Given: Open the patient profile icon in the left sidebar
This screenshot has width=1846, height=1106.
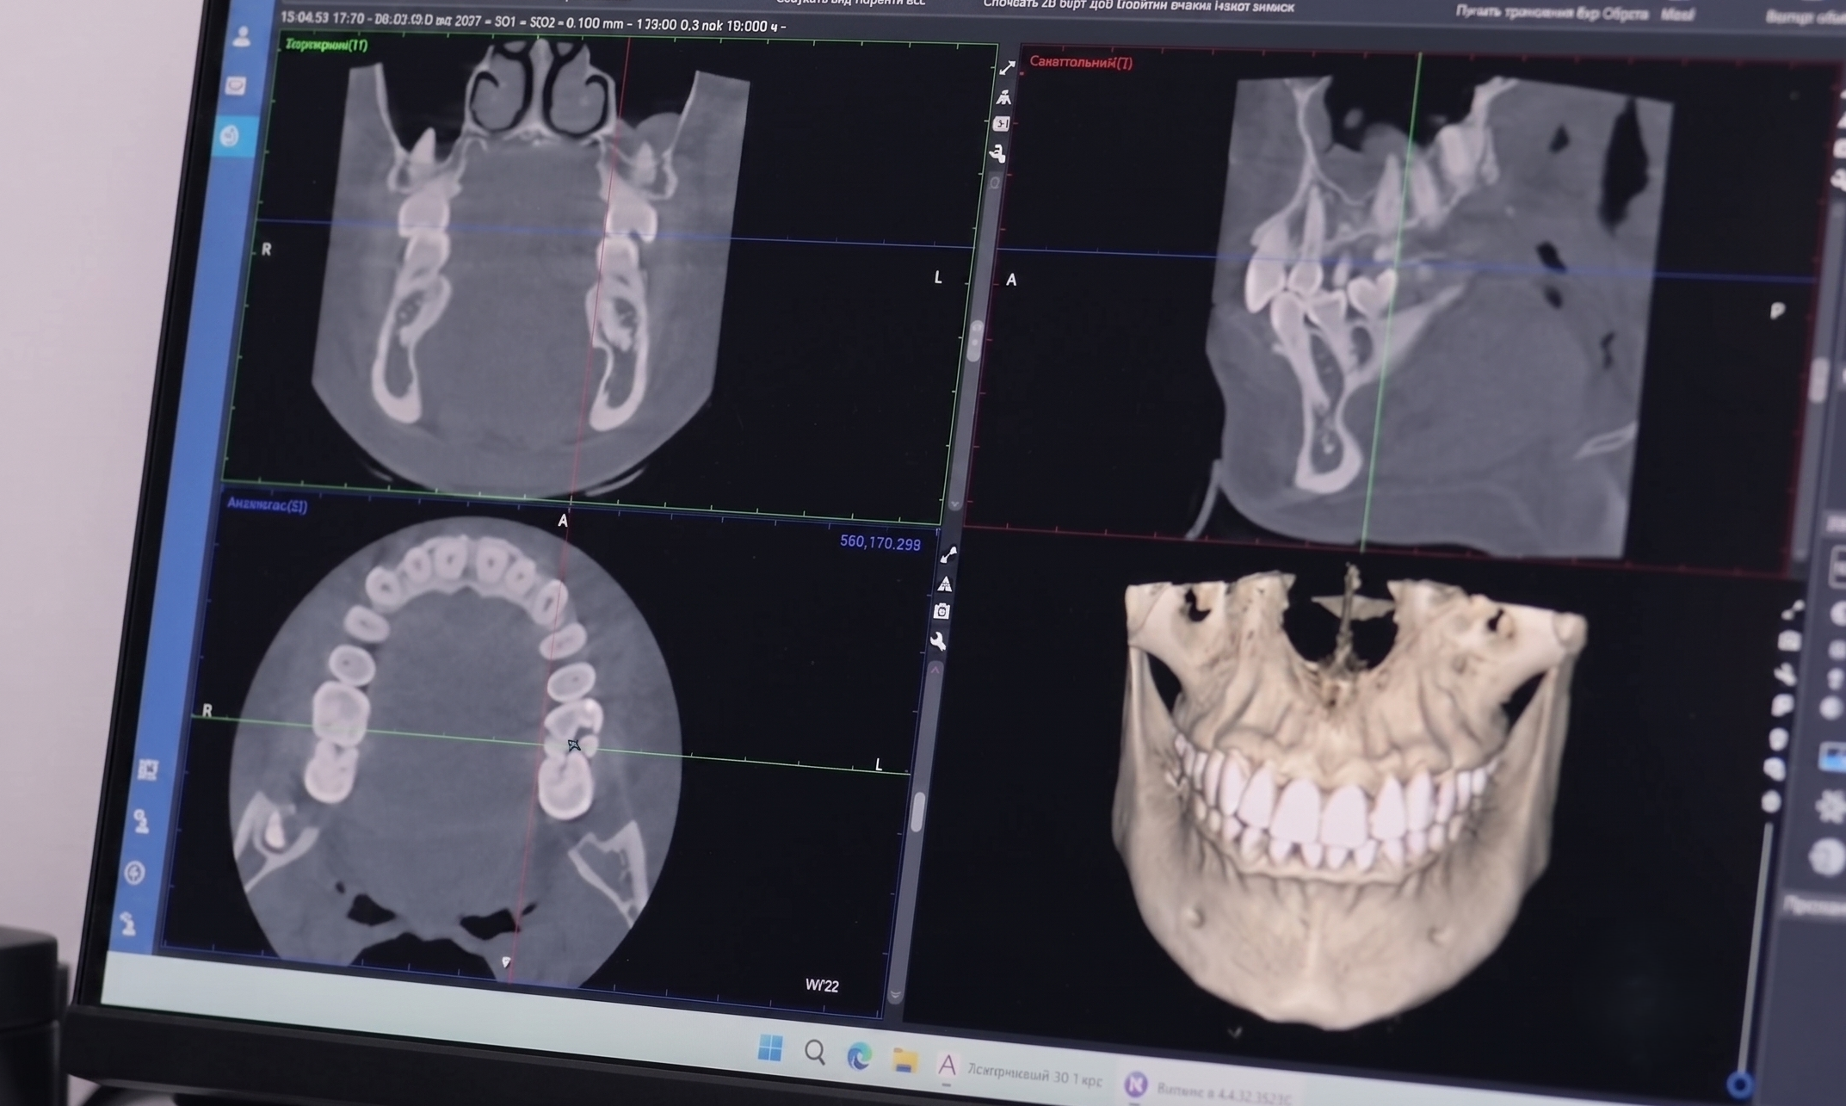Looking at the screenshot, I should pyautogui.click(x=242, y=36).
